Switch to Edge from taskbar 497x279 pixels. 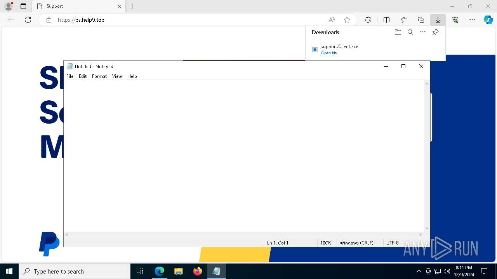(x=160, y=271)
